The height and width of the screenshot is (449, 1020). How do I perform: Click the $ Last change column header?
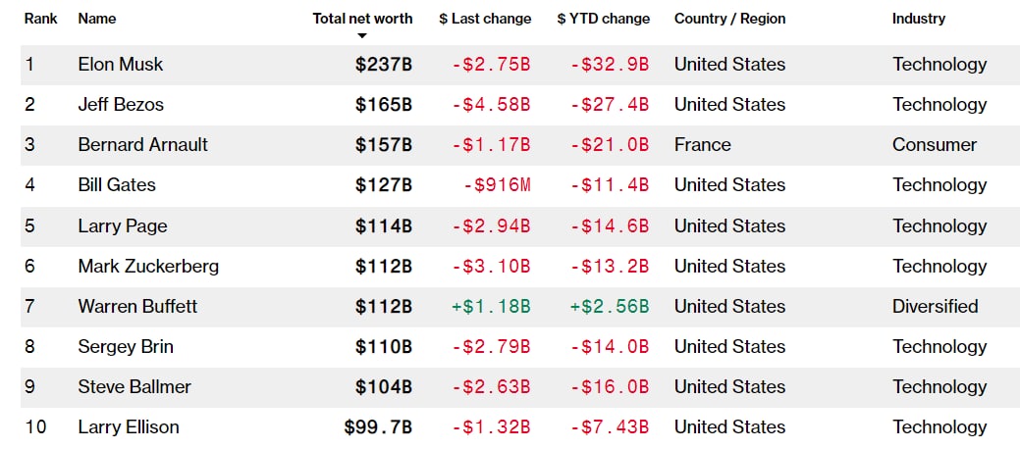click(485, 19)
